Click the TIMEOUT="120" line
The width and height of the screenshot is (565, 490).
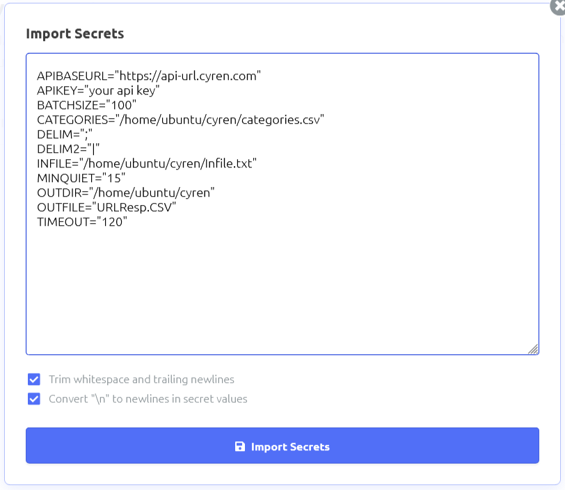pos(82,222)
